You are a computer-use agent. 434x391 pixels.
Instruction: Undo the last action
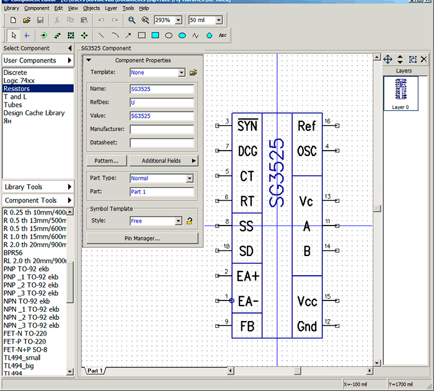click(x=101, y=20)
